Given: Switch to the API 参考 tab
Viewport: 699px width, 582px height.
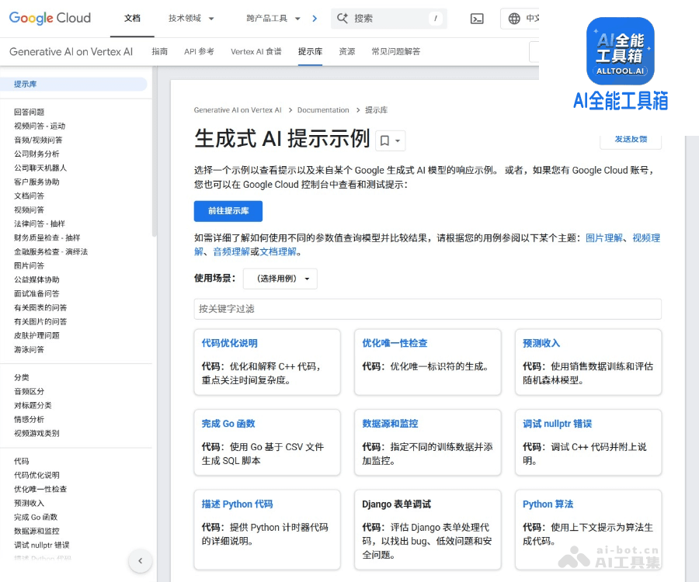Looking at the screenshot, I should pyautogui.click(x=199, y=52).
